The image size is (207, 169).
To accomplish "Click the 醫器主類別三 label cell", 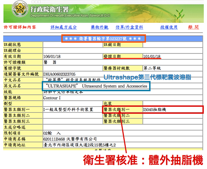I will coord(23,121).
